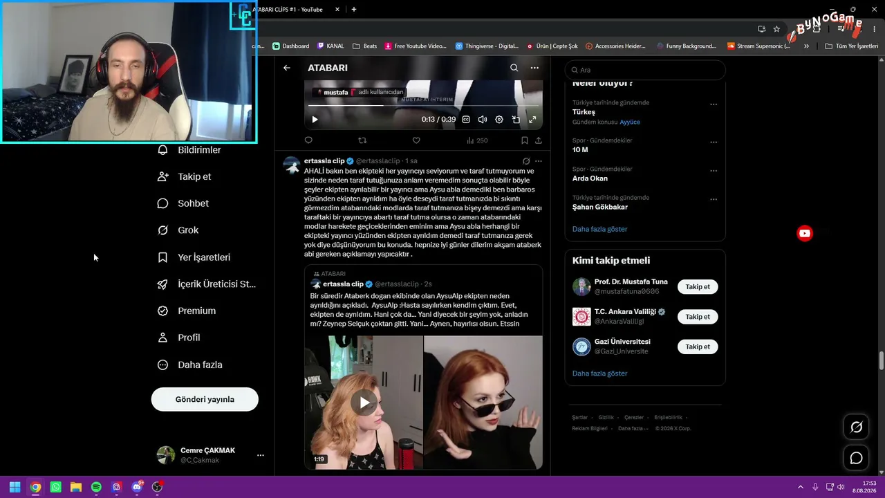
Task: Open the Windows Start menu
Action: (15, 487)
